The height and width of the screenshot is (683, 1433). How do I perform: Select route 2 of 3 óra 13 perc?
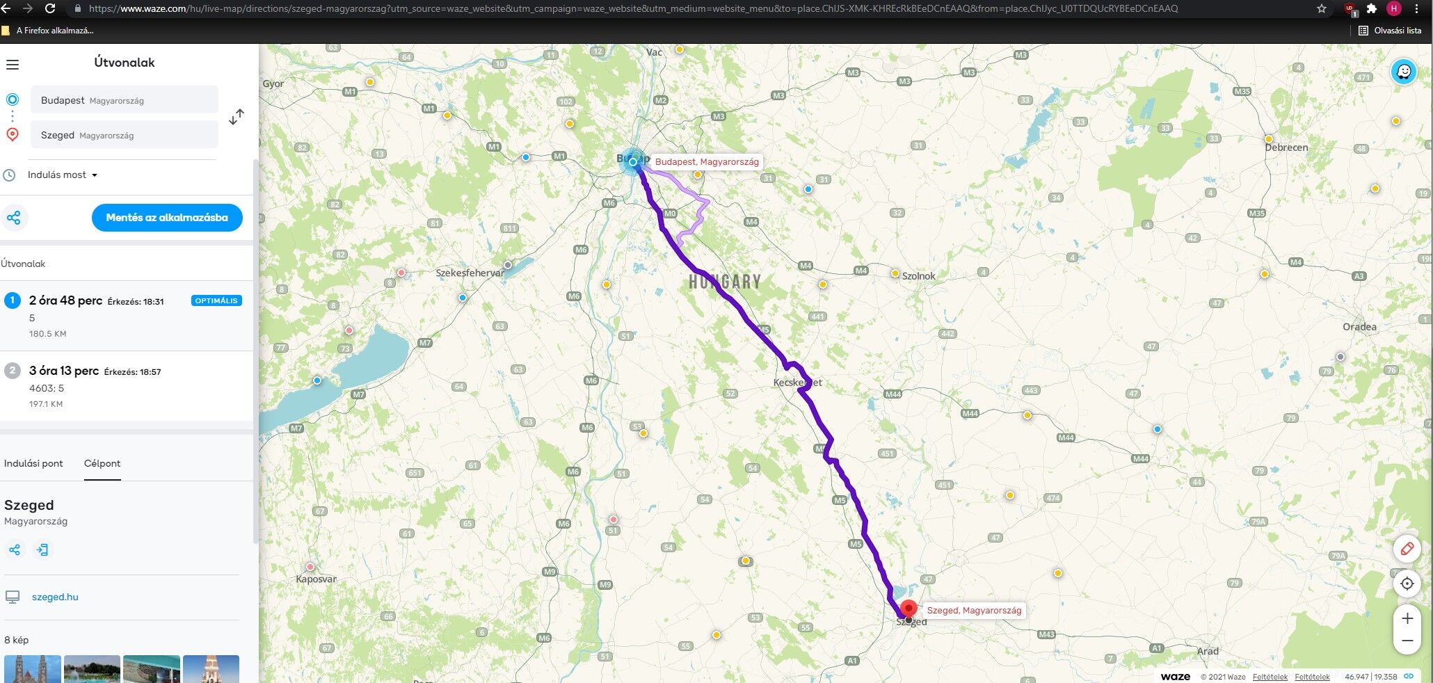[x=126, y=386]
